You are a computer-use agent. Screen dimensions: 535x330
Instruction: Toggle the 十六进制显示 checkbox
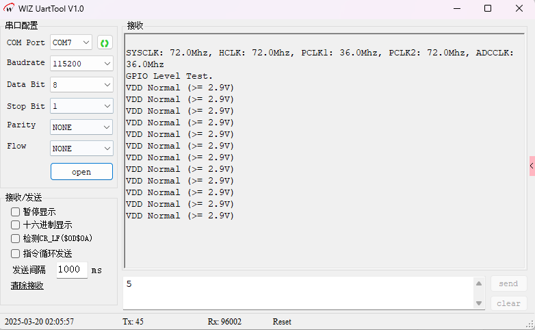tap(16, 225)
